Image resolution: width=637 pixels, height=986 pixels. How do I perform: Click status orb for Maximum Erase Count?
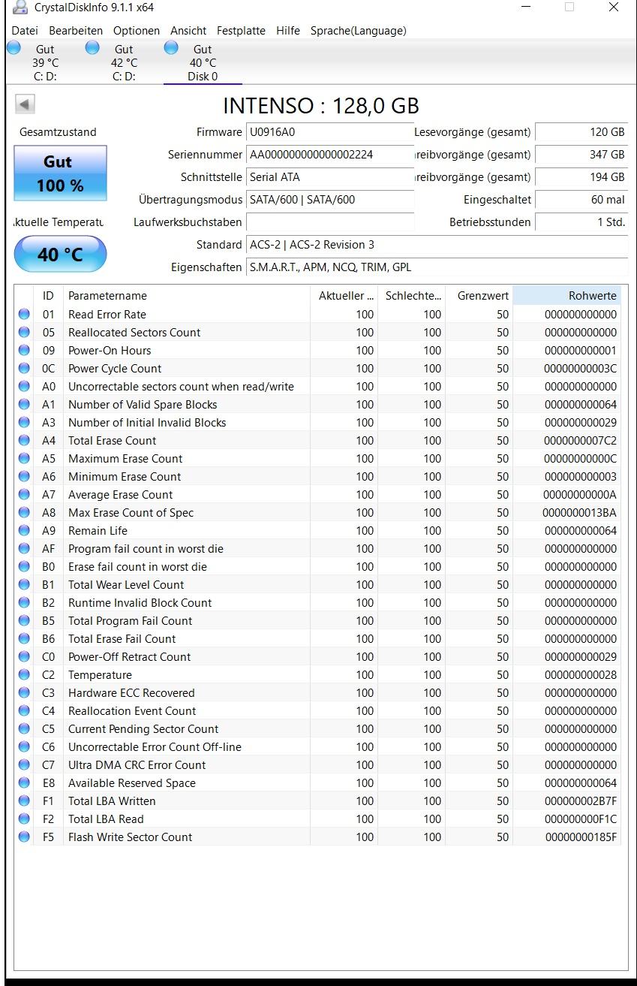coord(24,459)
